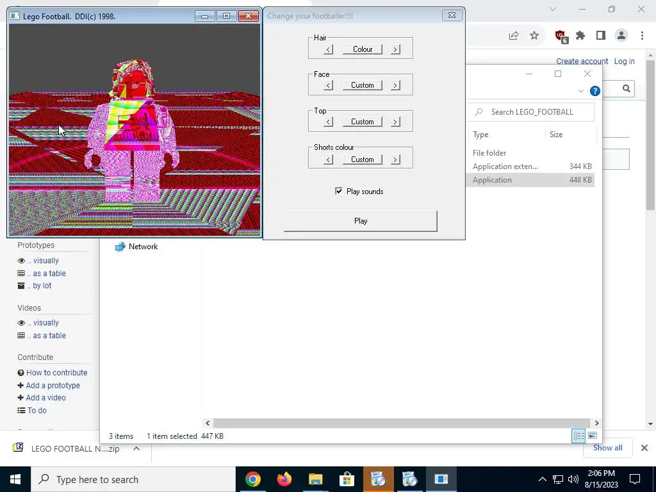This screenshot has width=656, height=492.
Task: Expand the Explorer ribbon chevron
Action: tap(580, 91)
